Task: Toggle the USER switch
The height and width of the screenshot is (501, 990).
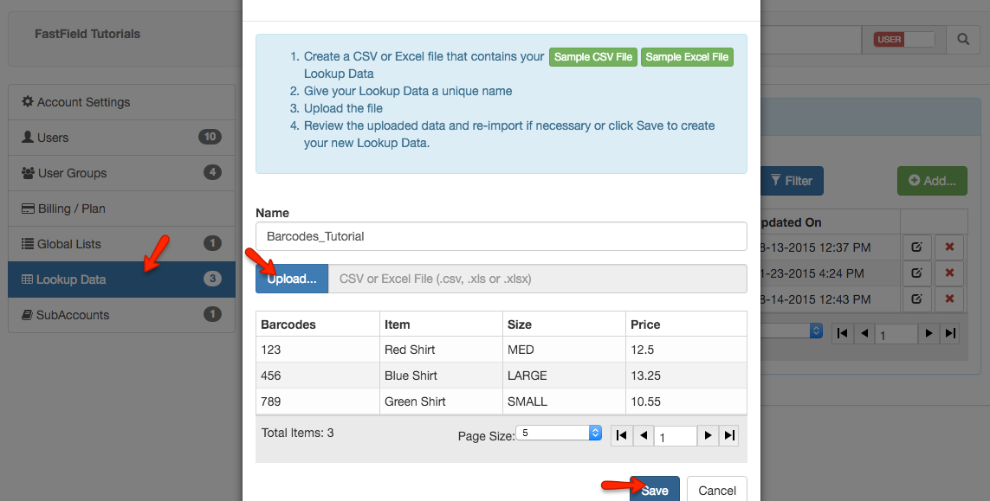Action: tap(904, 39)
